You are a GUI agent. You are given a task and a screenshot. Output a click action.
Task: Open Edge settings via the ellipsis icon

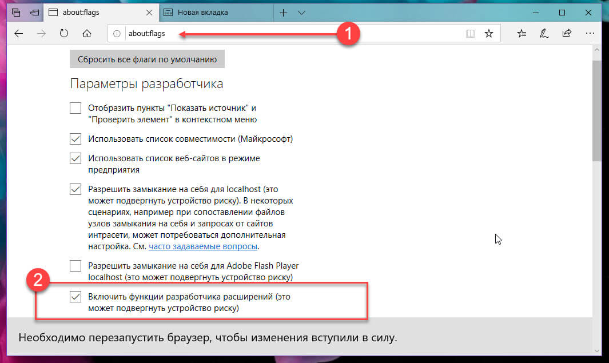(590, 33)
